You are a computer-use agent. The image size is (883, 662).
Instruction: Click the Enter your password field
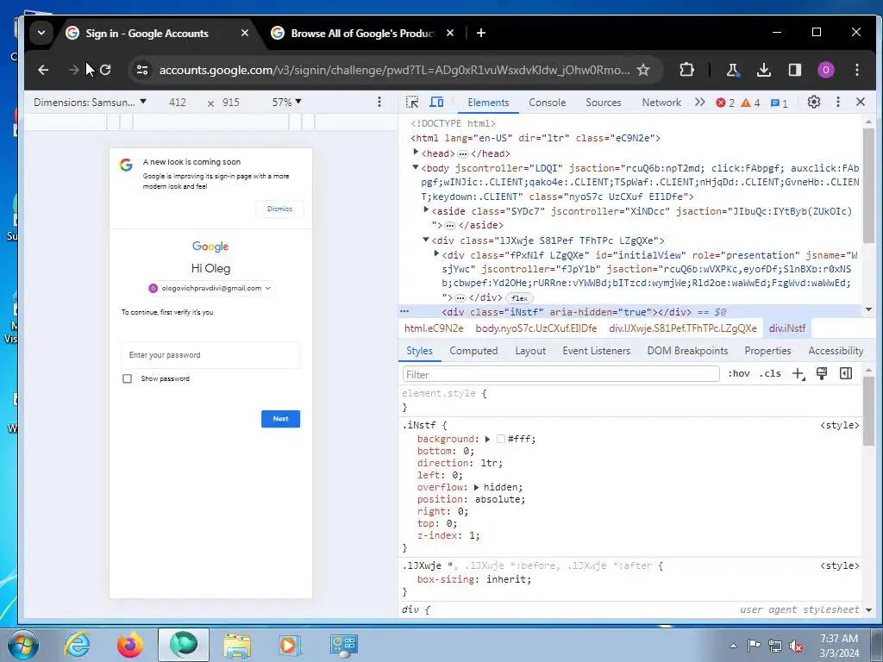point(210,355)
